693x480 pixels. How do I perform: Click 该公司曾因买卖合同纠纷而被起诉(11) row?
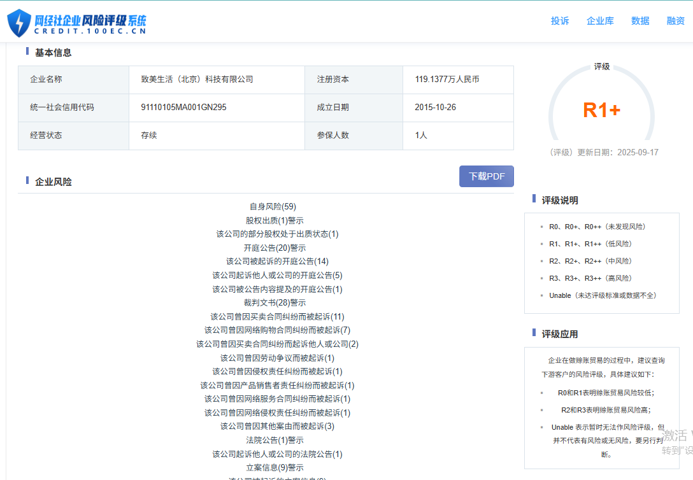click(277, 316)
